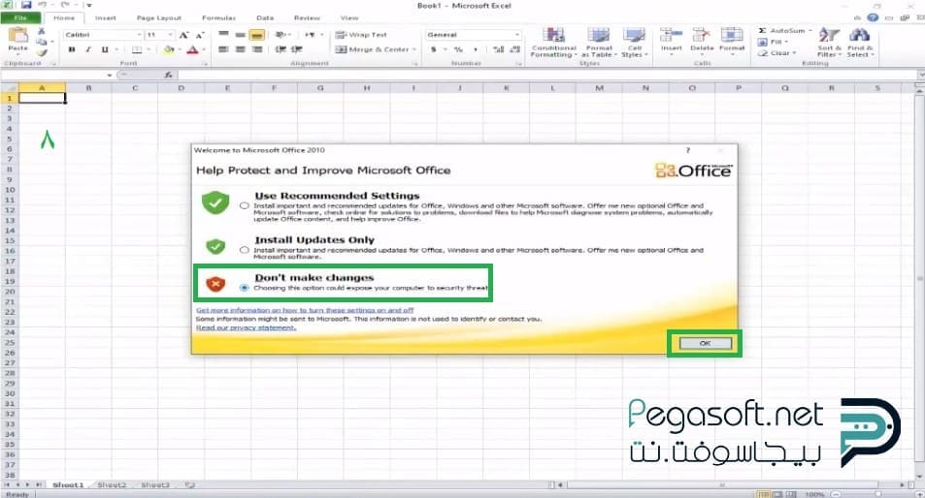Open the Read our privacy statement link

point(246,327)
